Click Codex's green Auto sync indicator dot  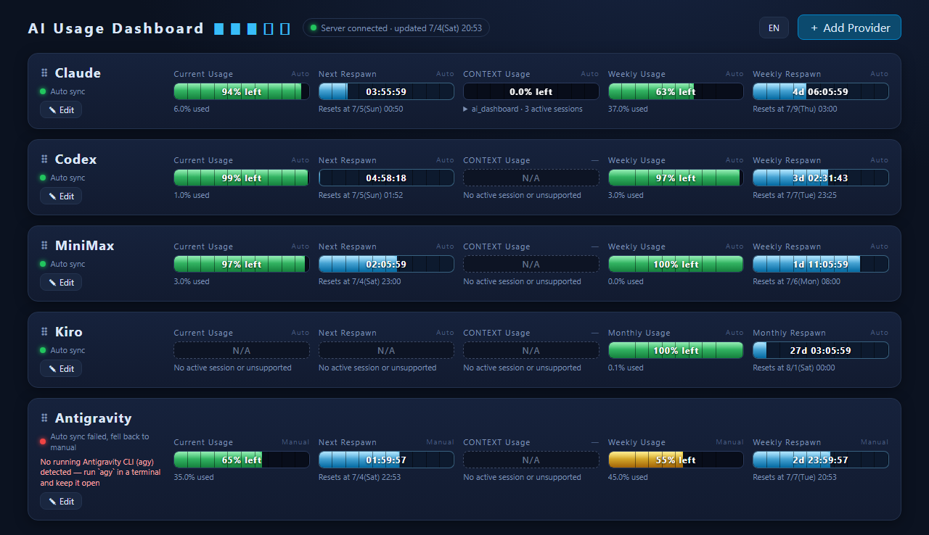[43, 178]
